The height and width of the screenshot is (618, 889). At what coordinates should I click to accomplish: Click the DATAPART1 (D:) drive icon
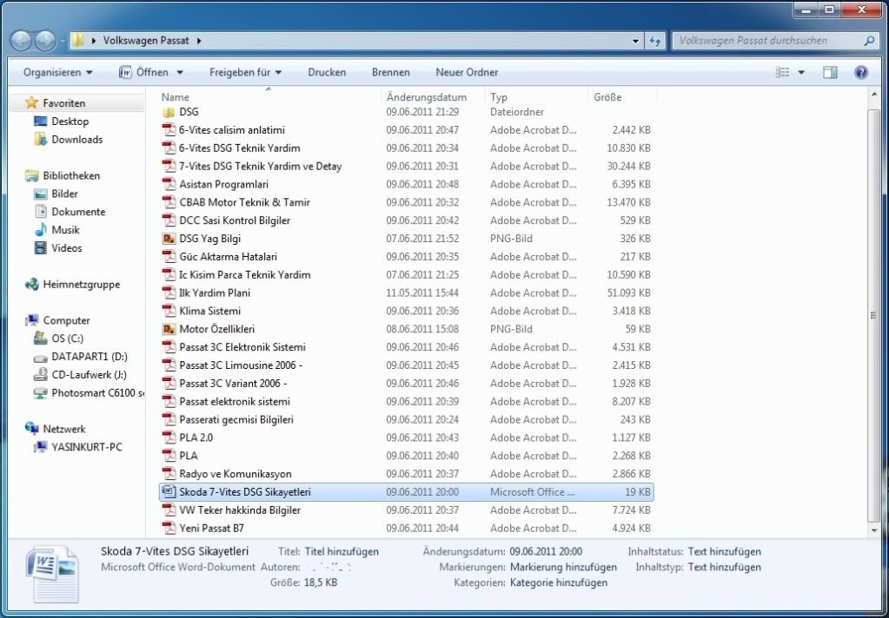[x=40, y=358]
